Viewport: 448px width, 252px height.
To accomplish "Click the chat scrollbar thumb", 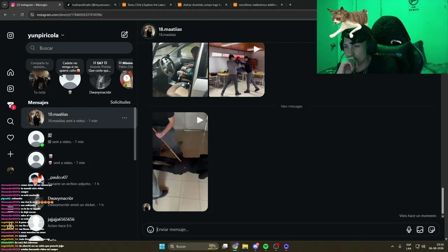I will coord(443,201).
